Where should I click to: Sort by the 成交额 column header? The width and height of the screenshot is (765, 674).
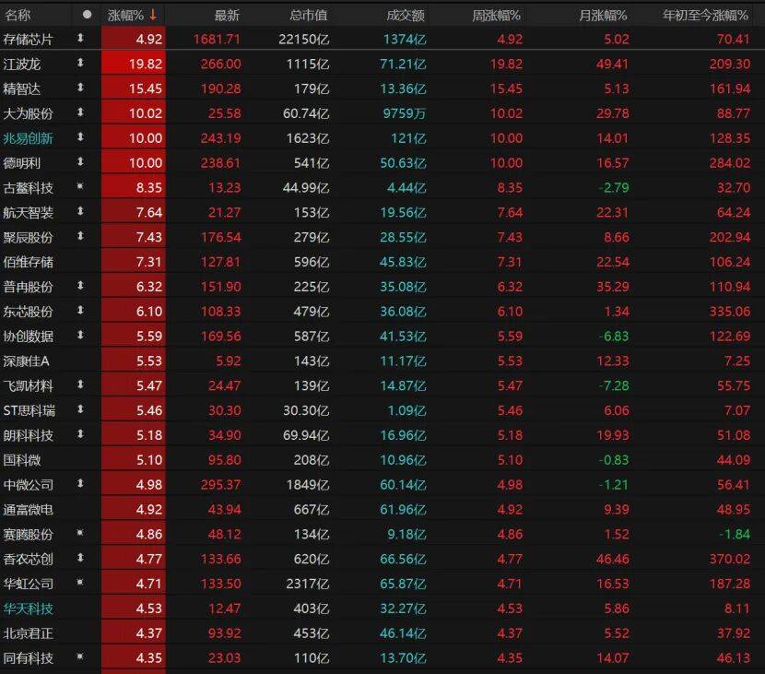click(406, 15)
